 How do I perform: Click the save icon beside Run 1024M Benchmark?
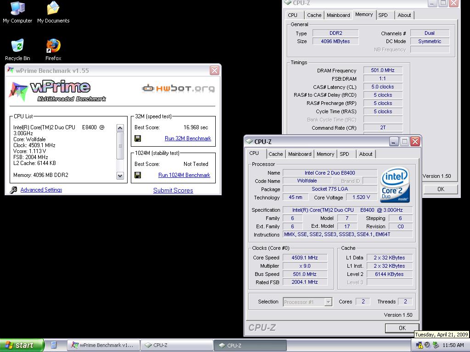point(138,175)
